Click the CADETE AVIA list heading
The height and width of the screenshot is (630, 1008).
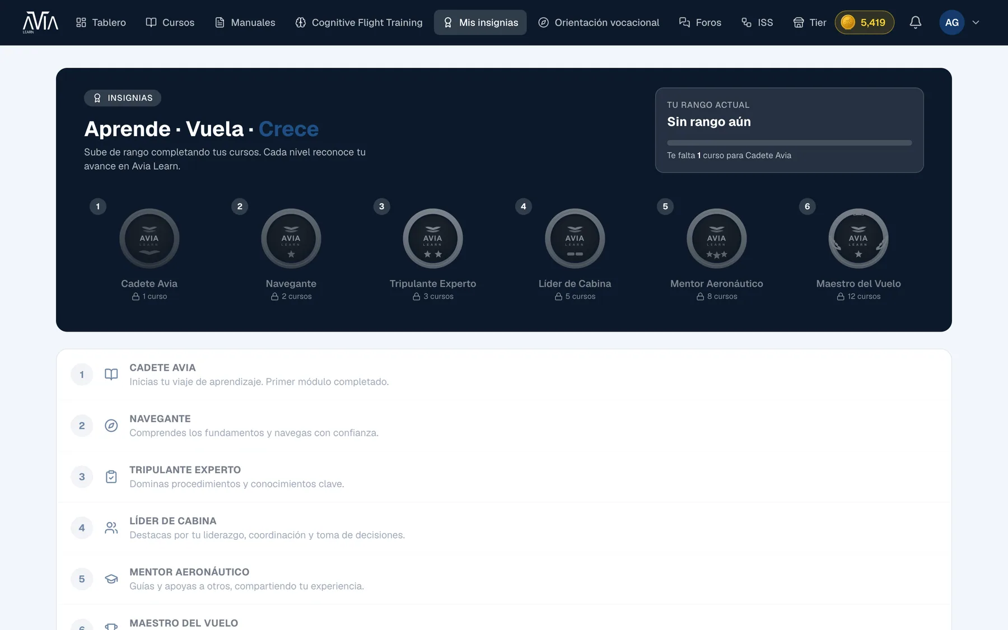(162, 368)
